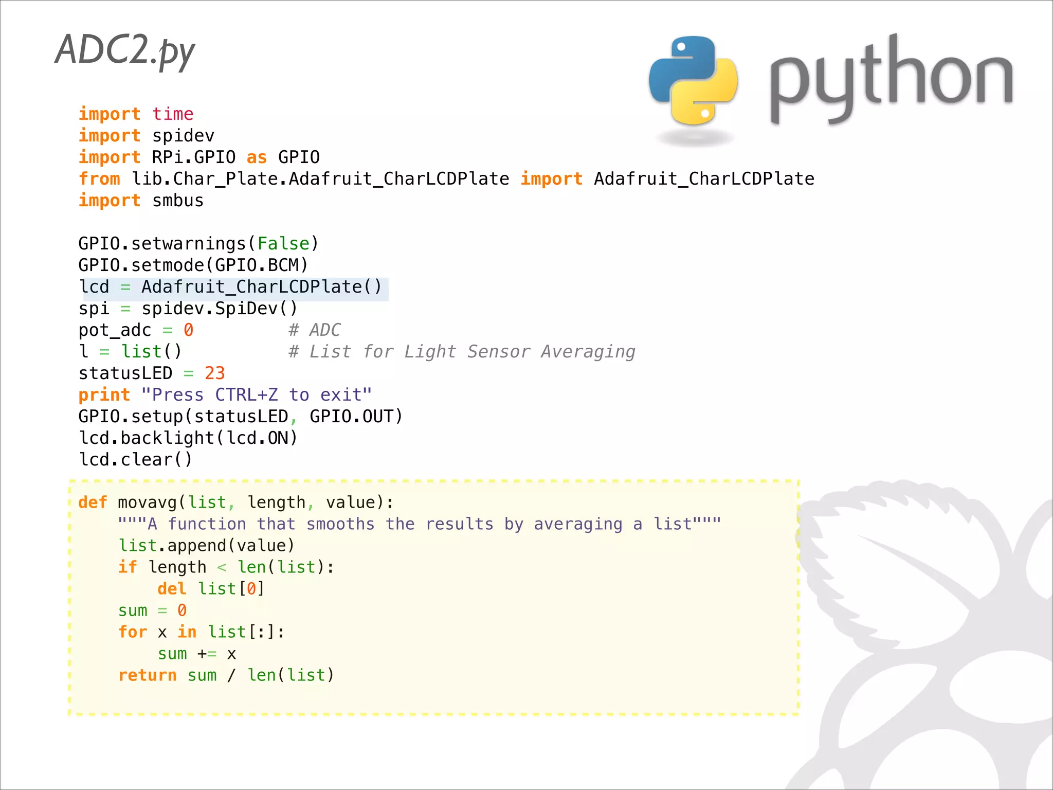Screen dimensions: 1053x790
Task: Click the print "Press CTRL+Z to exit" line
Action: click(225, 394)
